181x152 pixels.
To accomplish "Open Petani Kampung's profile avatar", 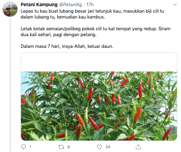I will (x=10, y=9).
